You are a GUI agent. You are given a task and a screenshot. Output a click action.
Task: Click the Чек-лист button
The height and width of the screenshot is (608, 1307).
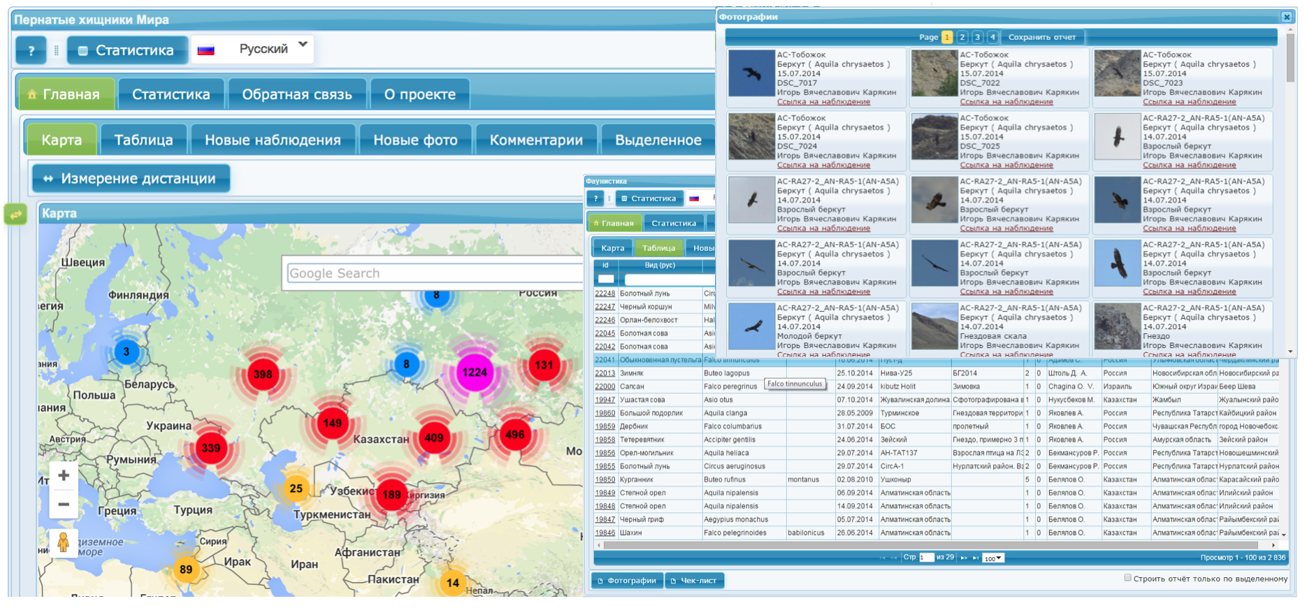pyautogui.click(x=694, y=581)
